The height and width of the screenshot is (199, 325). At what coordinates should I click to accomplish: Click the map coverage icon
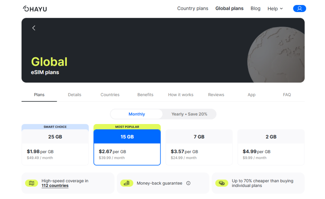[31, 183]
